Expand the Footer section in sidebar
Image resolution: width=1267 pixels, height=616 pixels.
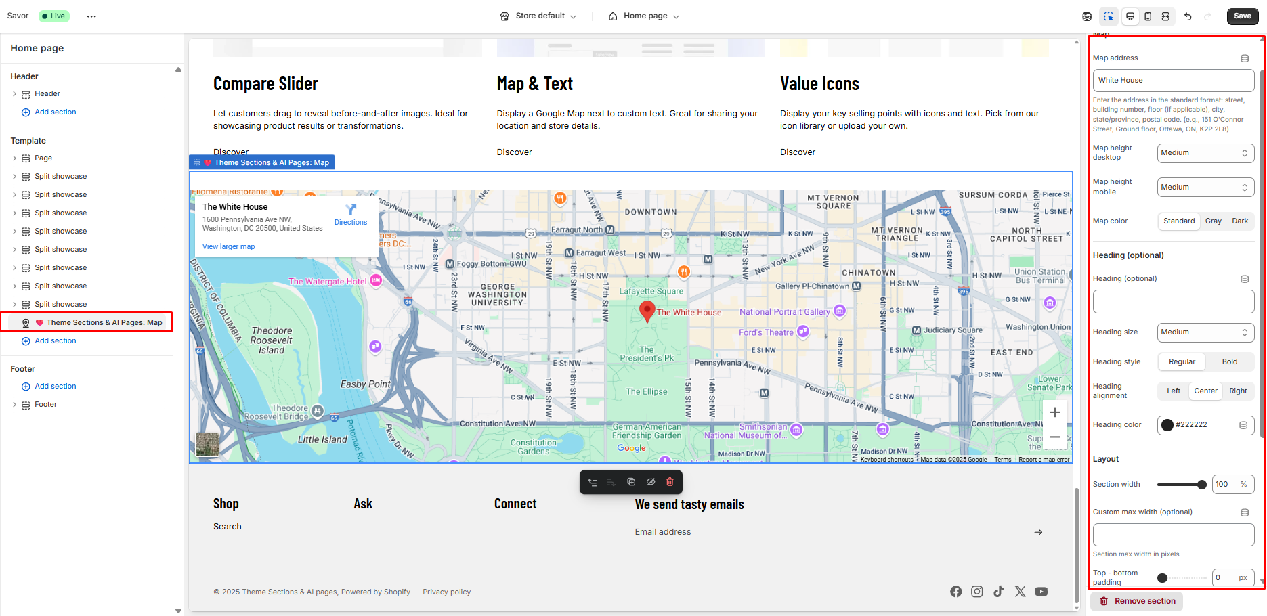point(14,405)
